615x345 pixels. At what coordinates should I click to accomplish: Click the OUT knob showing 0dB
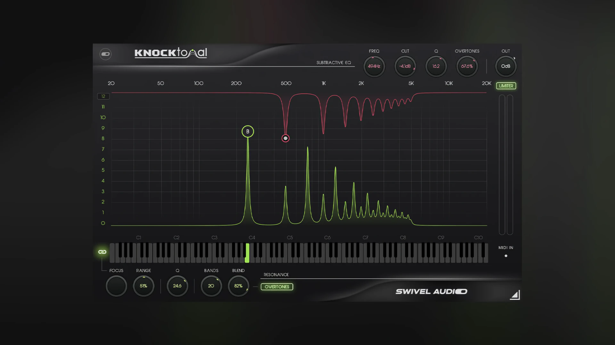coord(506,66)
